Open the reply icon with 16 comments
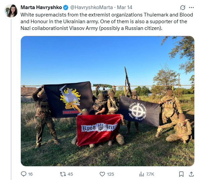The image size is (199, 180). [x=24, y=174]
